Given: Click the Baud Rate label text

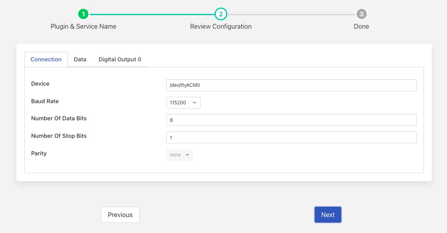Looking at the screenshot, I should tap(45, 101).
